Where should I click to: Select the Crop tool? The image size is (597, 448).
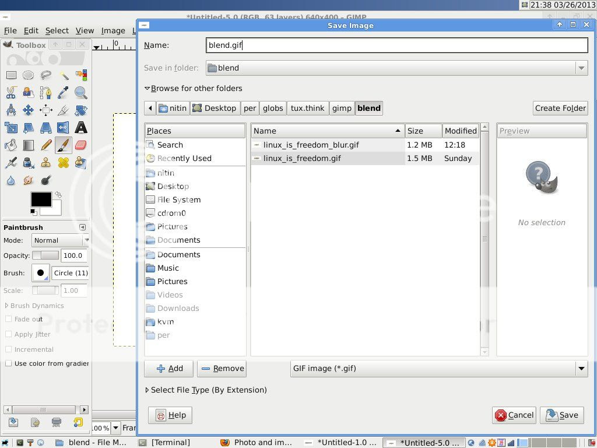coord(64,110)
